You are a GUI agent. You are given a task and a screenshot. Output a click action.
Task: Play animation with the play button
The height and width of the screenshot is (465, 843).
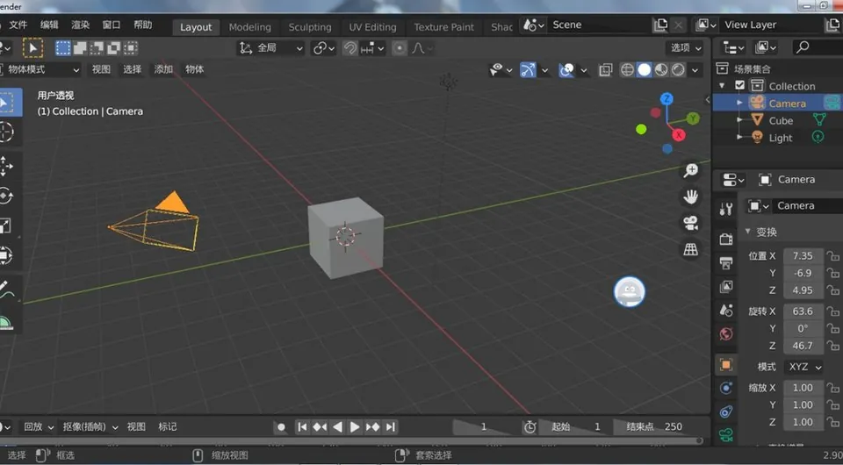[354, 427]
